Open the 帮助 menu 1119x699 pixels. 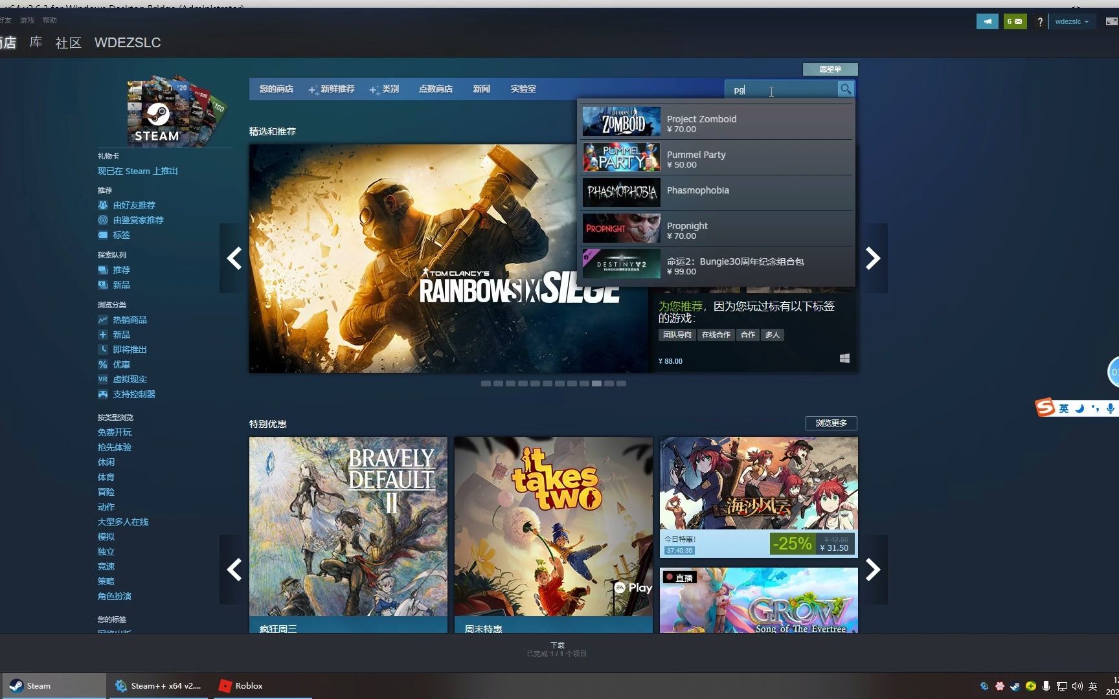point(50,20)
